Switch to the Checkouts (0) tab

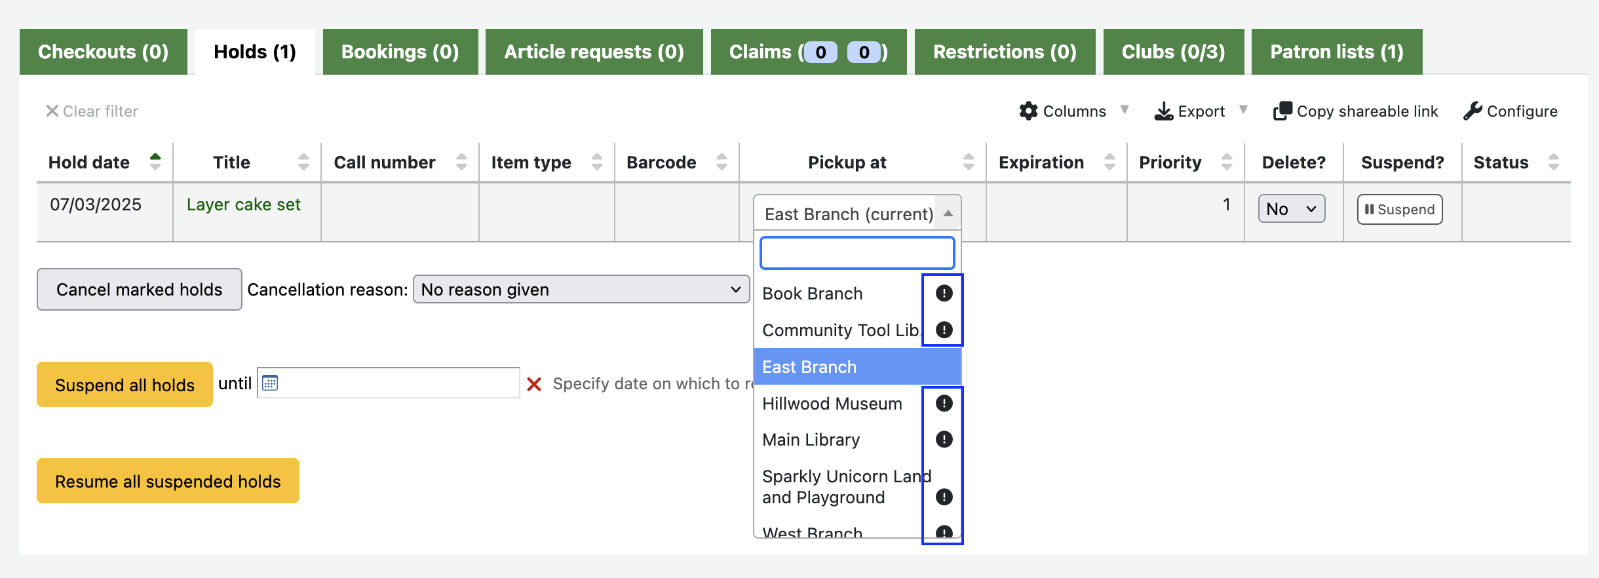coord(104,52)
